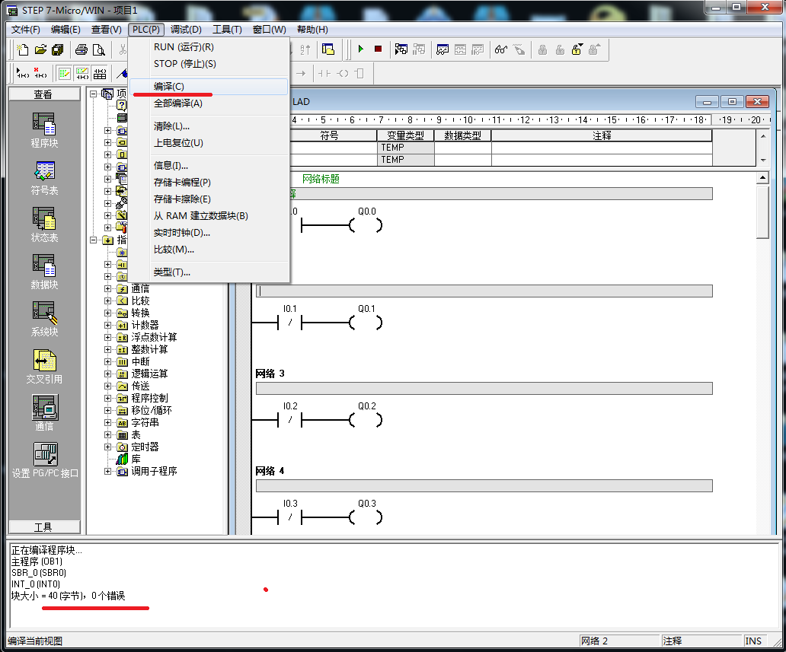This screenshot has height=652, width=786.
Task: Select 上电复位(U) menu entry
Action: coord(178,143)
